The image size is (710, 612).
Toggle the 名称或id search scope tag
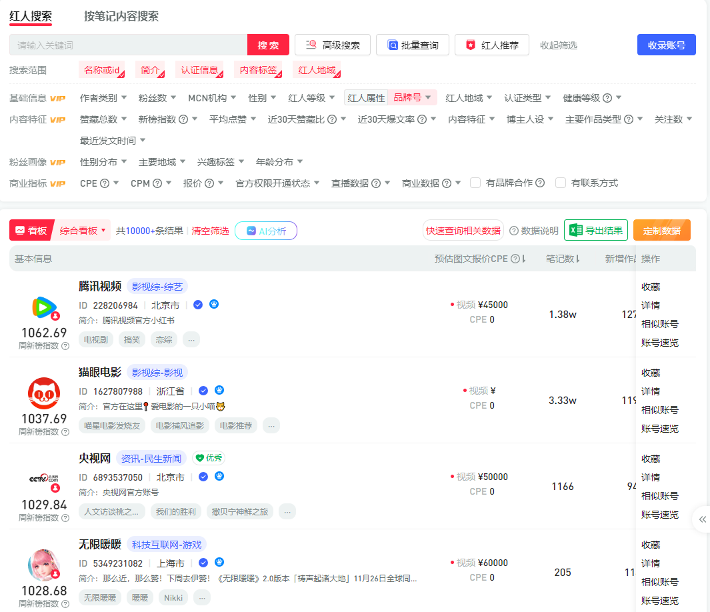(102, 70)
